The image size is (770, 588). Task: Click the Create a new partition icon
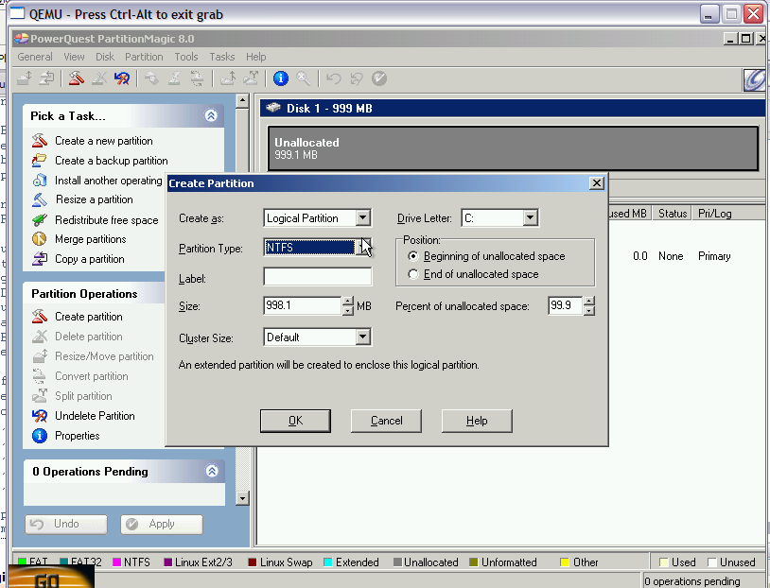tap(39, 141)
